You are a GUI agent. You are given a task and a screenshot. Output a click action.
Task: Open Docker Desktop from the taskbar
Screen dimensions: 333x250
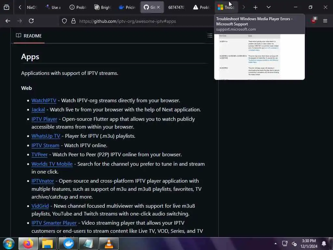coord(68,243)
